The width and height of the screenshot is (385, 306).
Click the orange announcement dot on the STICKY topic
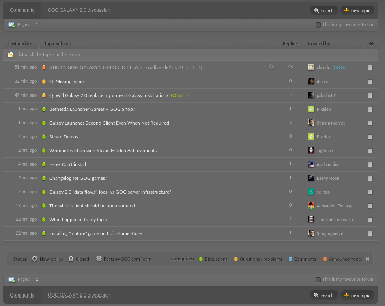pyautogui.click(x=44, y=67)
